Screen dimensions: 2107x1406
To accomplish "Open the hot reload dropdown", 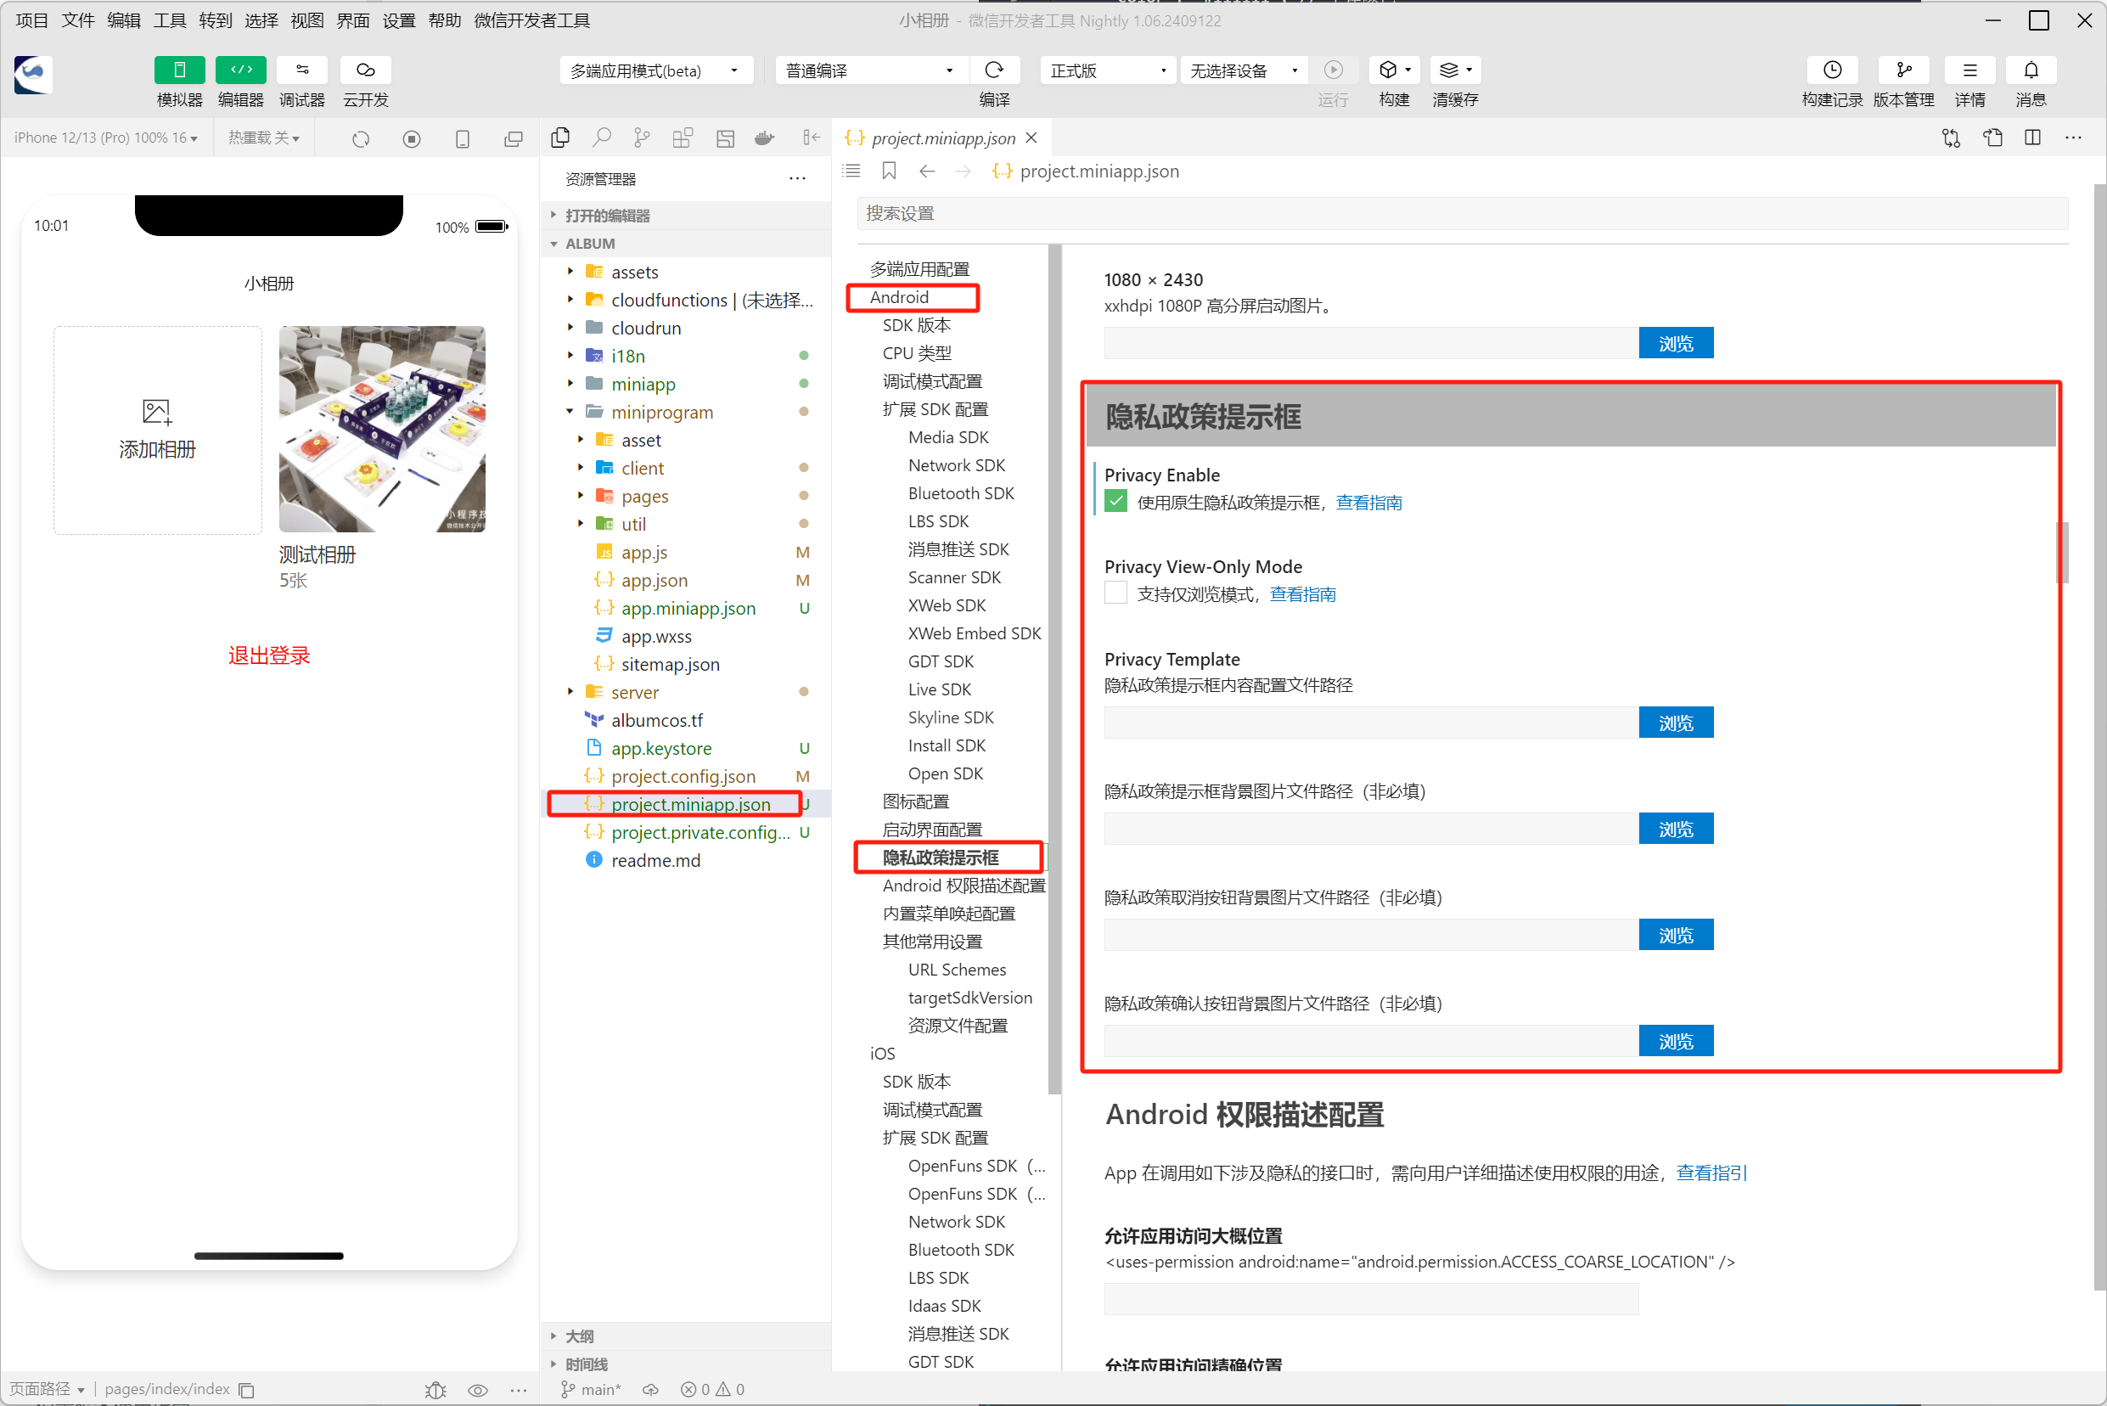I will (x=264, y=138).
